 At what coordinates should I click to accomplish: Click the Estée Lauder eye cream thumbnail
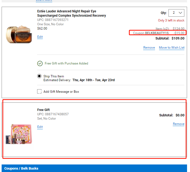[x=19, y=34]
